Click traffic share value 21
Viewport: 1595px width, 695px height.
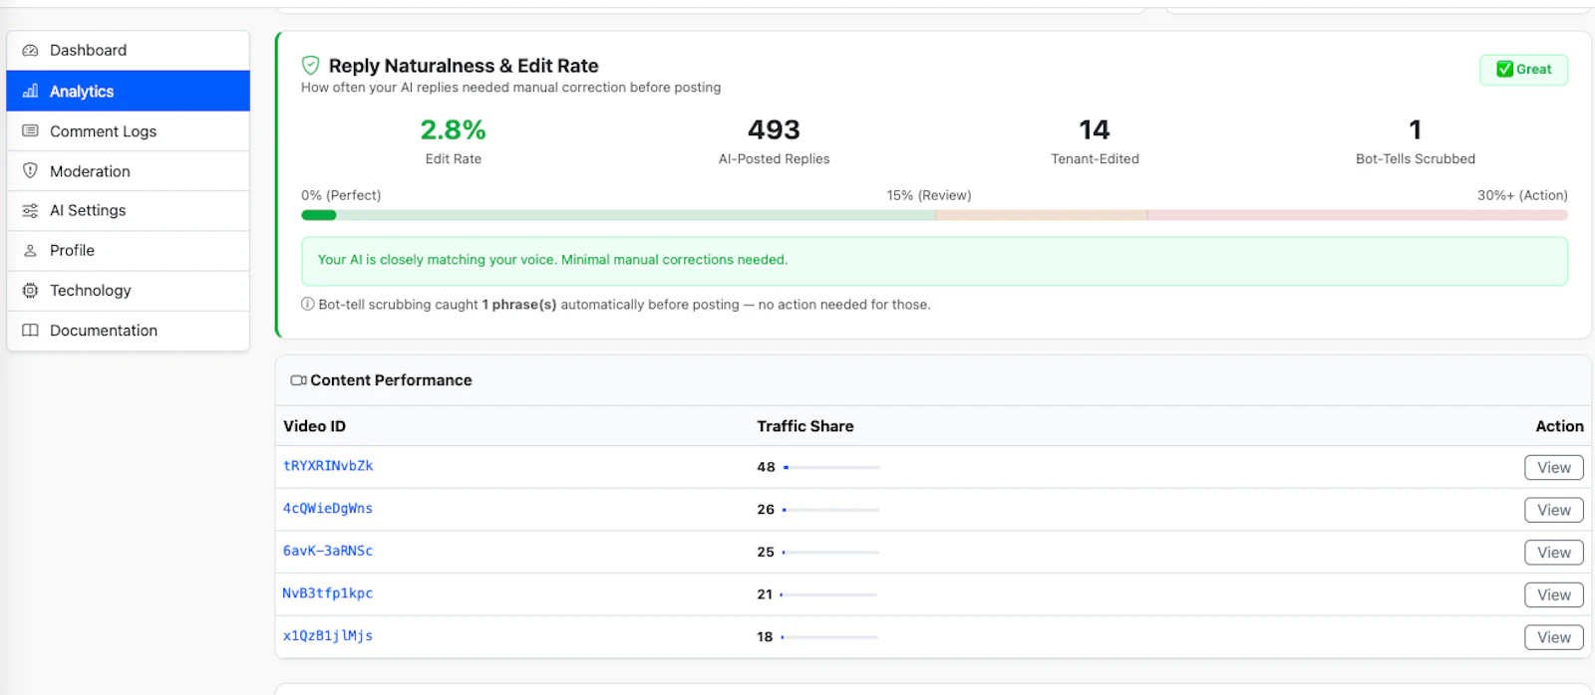(765, 594)
